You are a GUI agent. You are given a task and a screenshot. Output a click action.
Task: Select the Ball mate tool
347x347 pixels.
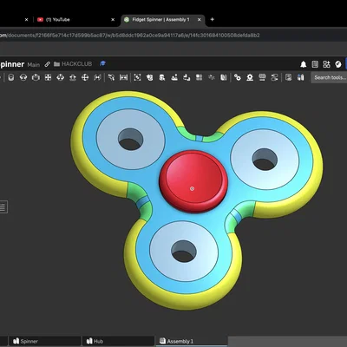(x=85, y=77)
